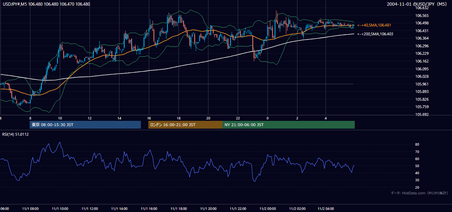Click hour tick 12 under price chart
Image resolution: width=452 pixels, height=212 pixels.
90,118
